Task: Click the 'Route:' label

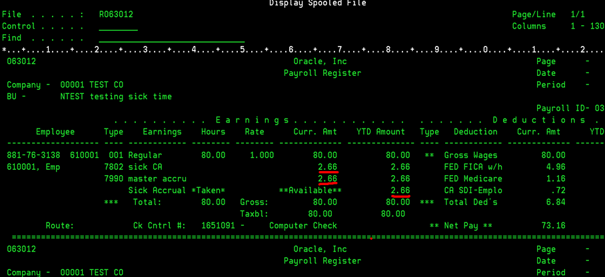Action: pyautogui.click(x=60, y=226)
